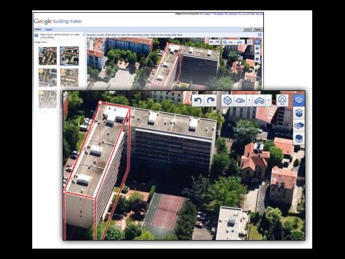Viewport: 345px width, 259px height.
Task: Select the L-shaped block tool
Action: coord(259,101)
